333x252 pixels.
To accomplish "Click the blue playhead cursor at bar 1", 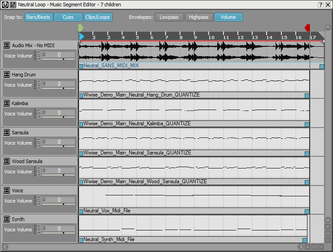I will (81, 37).
